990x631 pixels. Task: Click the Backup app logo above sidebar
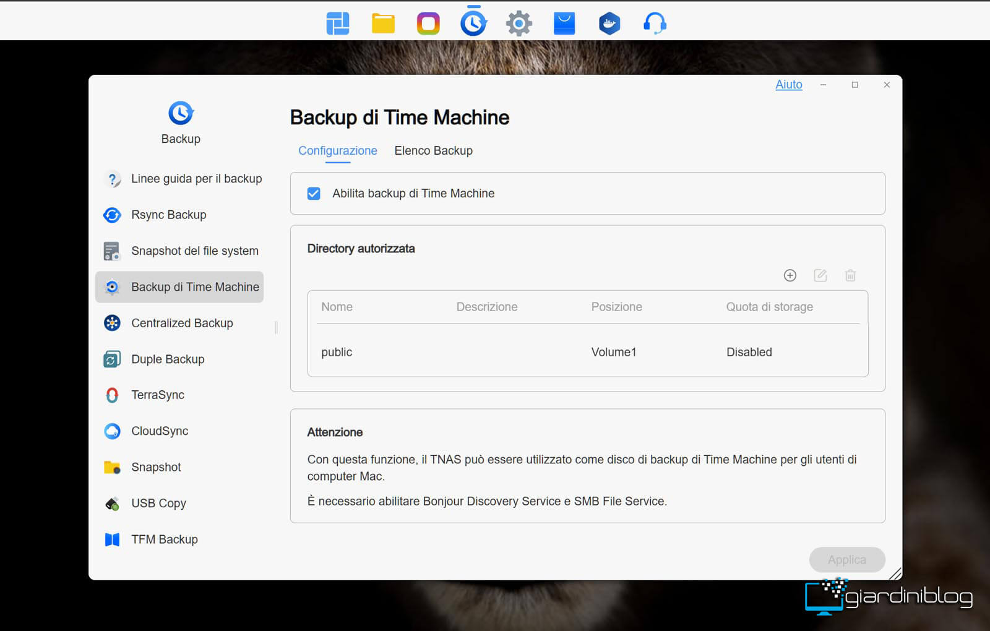coord(181,113)
